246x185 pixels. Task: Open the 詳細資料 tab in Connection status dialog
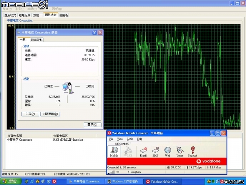(x=37, y=40)
